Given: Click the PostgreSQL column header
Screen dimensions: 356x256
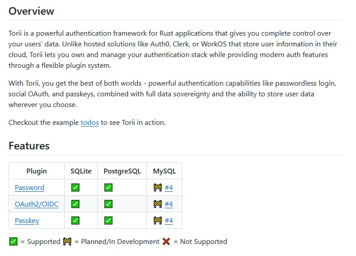Looking at the screenshot, I should [122, 171].
